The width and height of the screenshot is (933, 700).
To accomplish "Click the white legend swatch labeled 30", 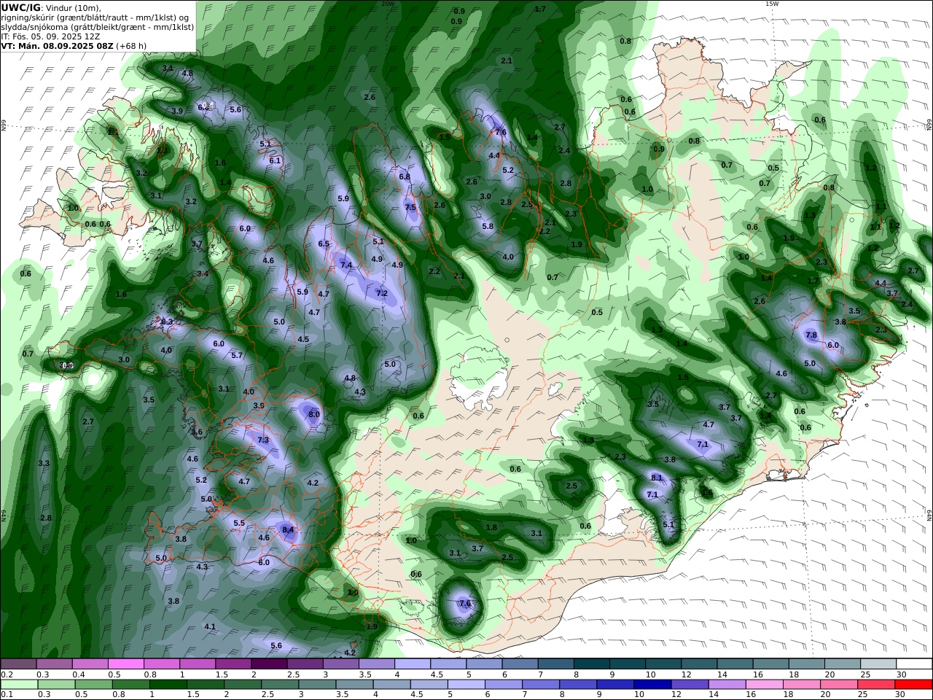I will point(913,664).
